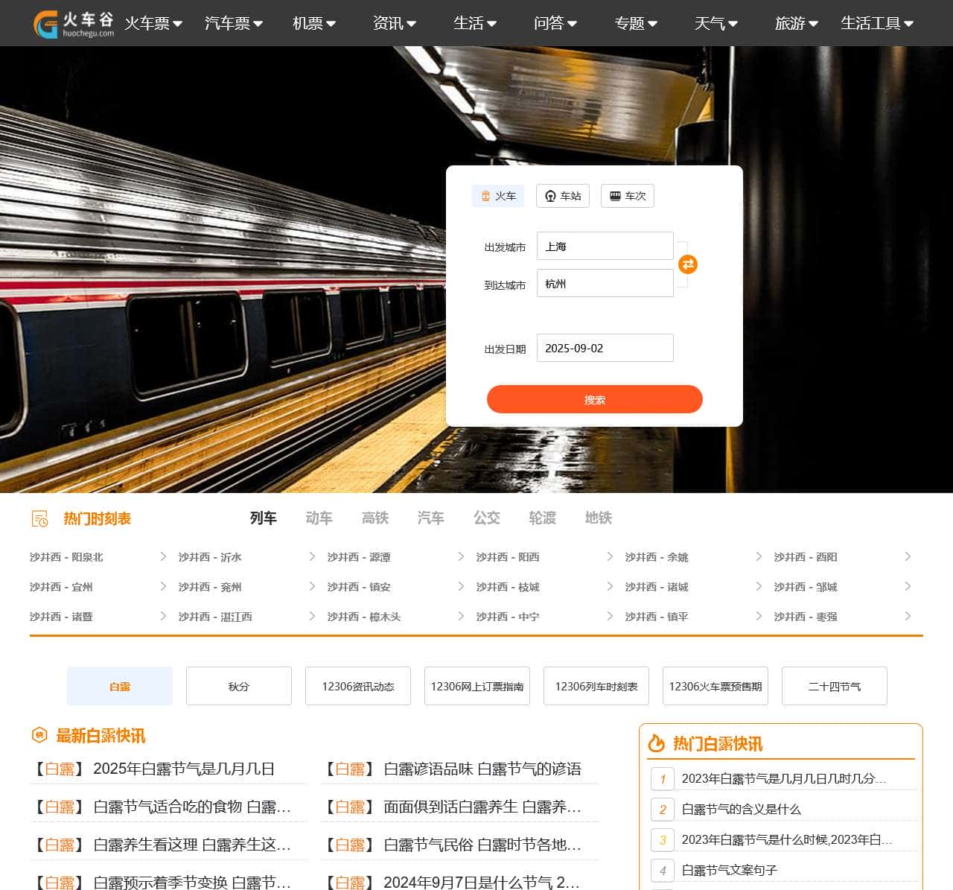Expand the 生活工具 menu
The width and height of the screenshot is (953, 890).
coord(876,24)
